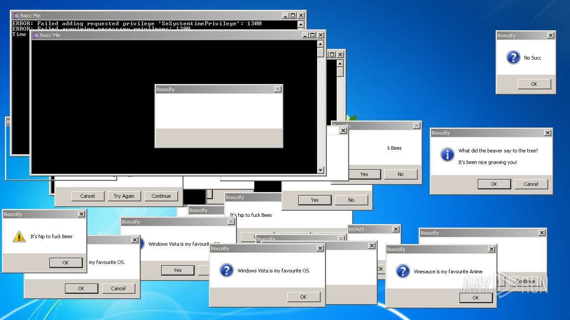
Task: Close the BONZI titled dialog
Action: [x=396, y=229]
